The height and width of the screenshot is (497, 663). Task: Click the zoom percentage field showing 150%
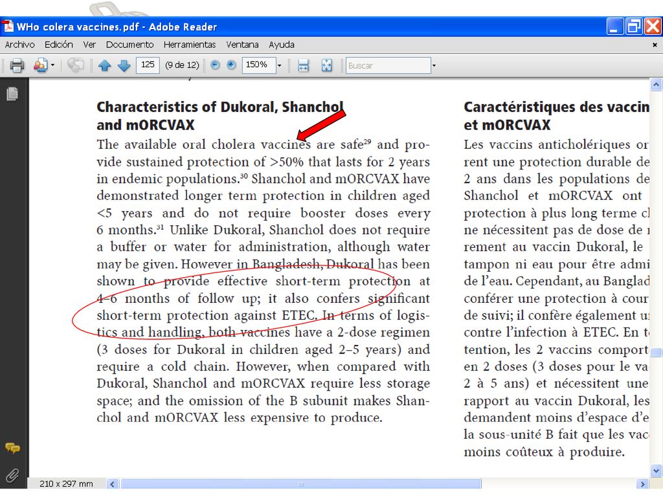[x=258, y=65]
